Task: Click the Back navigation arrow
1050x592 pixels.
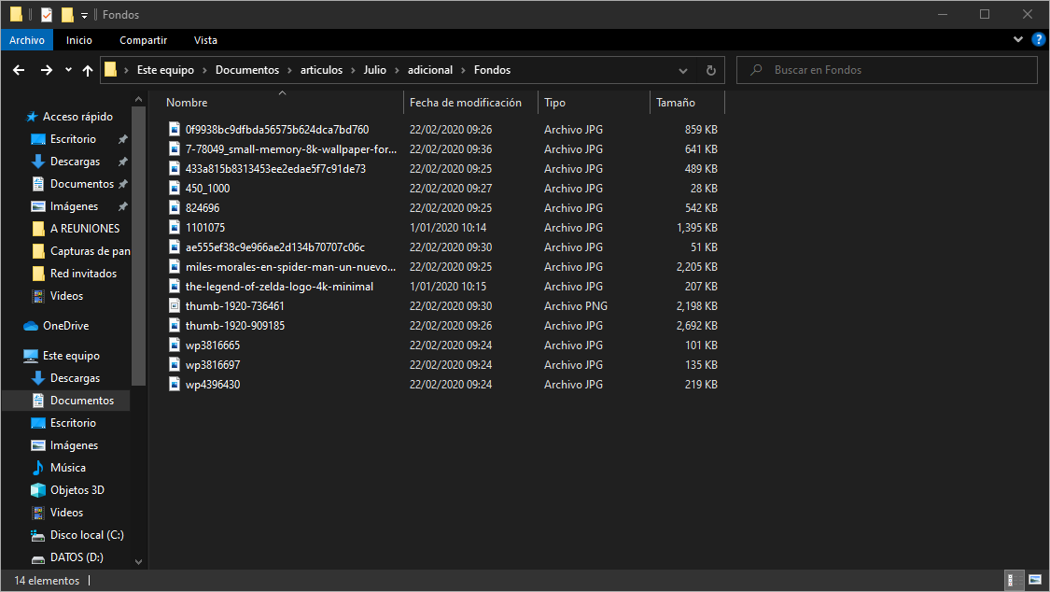Action: (x=19, y=70)
